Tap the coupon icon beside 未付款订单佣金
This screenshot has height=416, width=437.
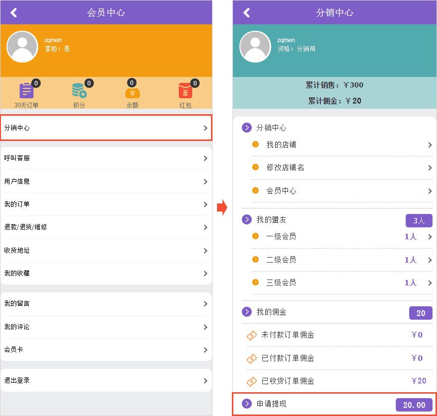point(251,335)
